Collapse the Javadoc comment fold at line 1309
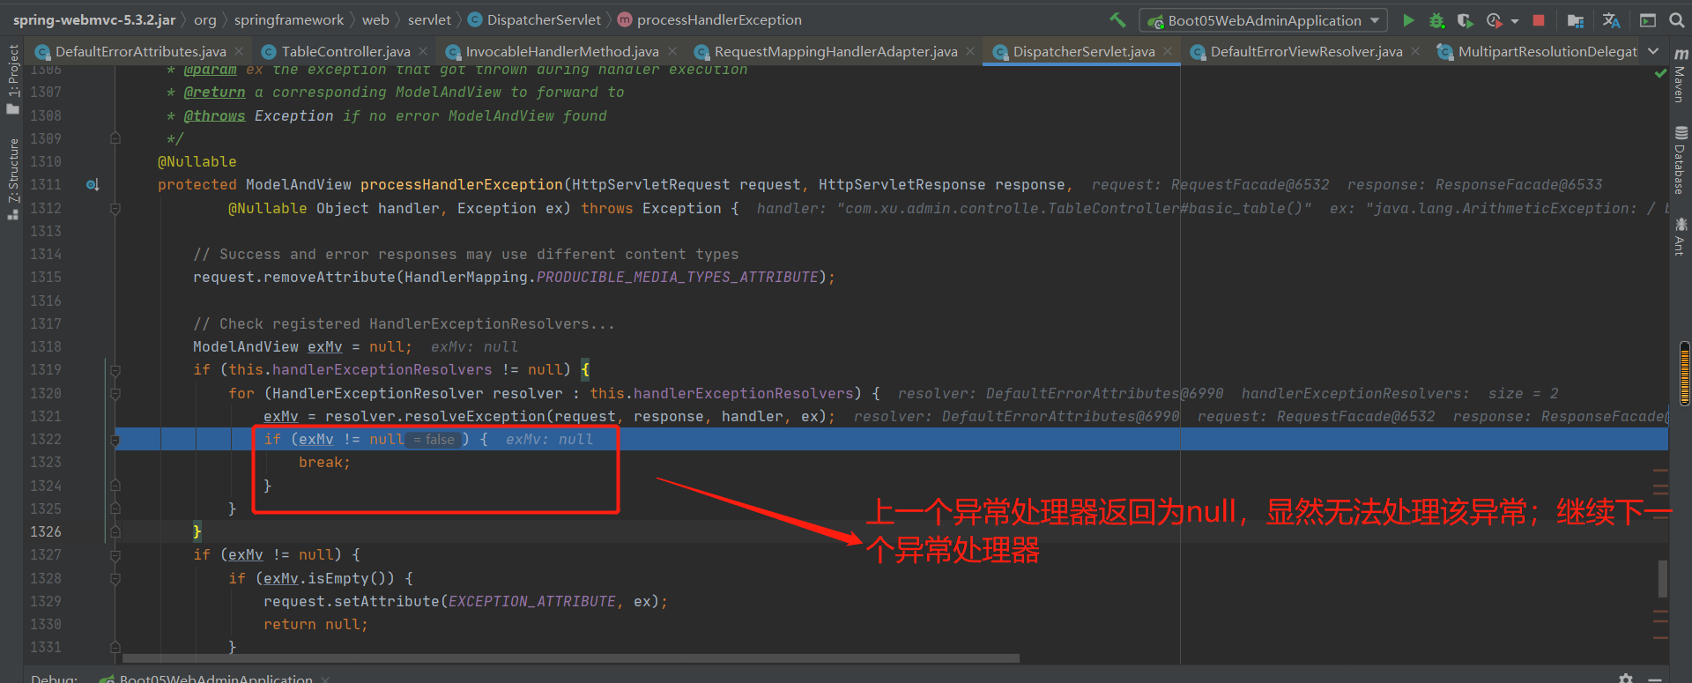This screenshot has width=1692, height=683. (115, 138)
